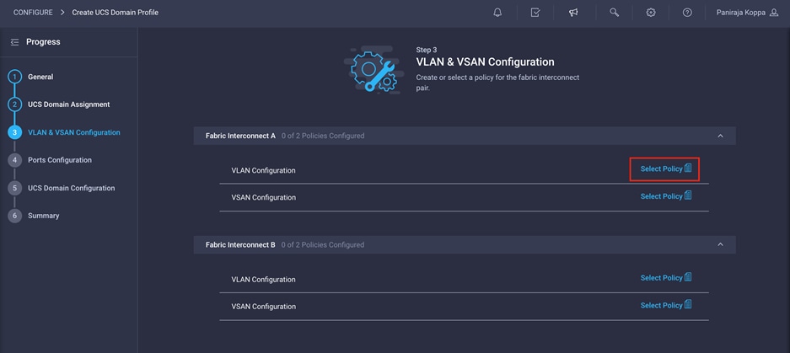Open the settings gear icon

[651, 13]
